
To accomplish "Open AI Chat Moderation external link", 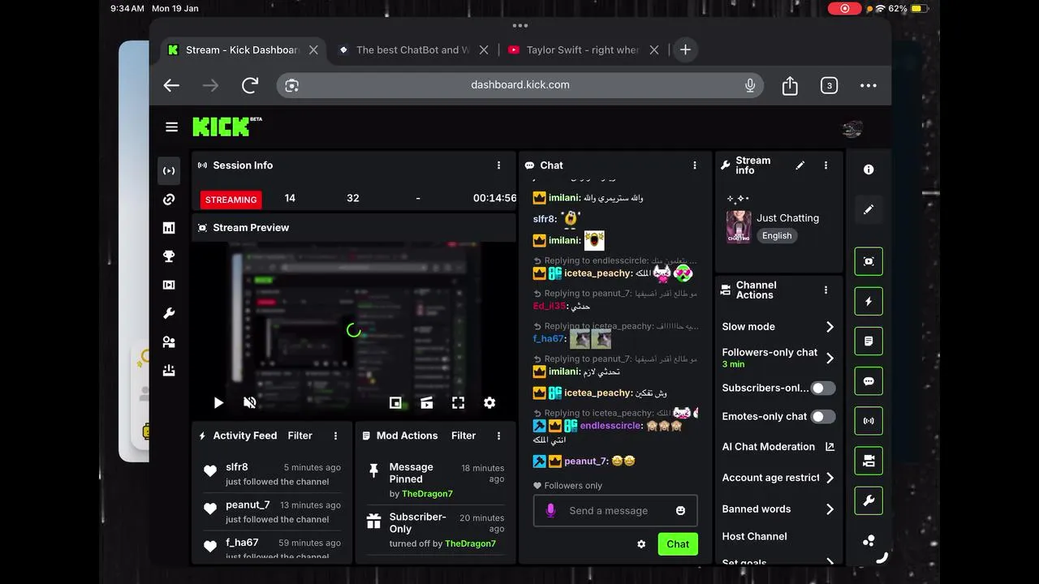I will tap(830, 447).
